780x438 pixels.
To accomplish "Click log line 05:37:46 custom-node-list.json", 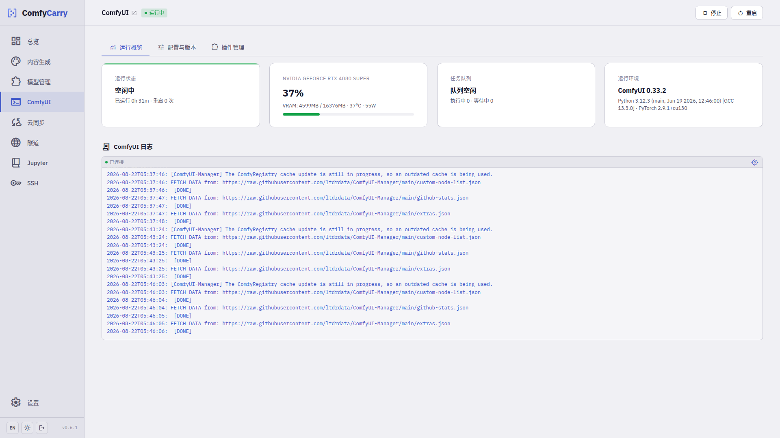I will [294, 182].
